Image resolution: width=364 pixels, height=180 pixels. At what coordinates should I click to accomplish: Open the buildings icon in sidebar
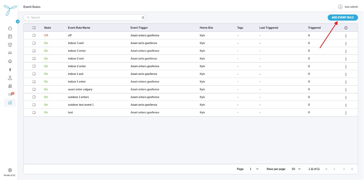click(10, 86)
